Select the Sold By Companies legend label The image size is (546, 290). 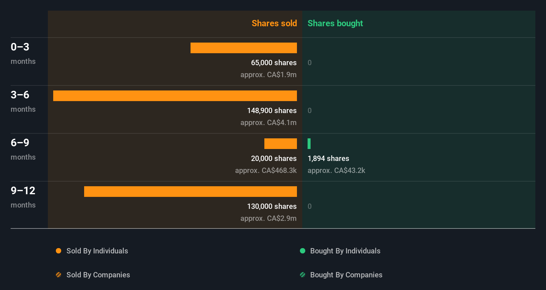(98, 275)
